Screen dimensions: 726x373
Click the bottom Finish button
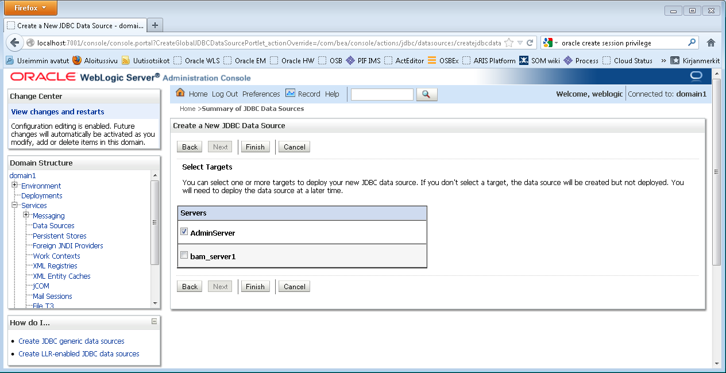pyautogui.click(x=255, y=286)
